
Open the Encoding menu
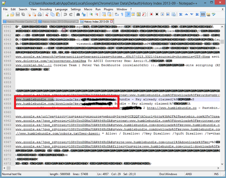(46, 9)
